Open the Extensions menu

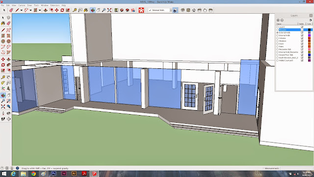click(x=55, y=5)
